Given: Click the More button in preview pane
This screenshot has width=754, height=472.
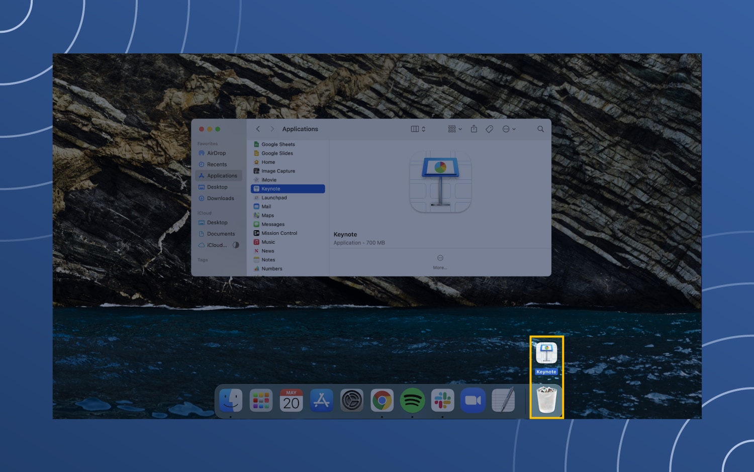Looking at the screenshot, I should [x=440, y=262].
